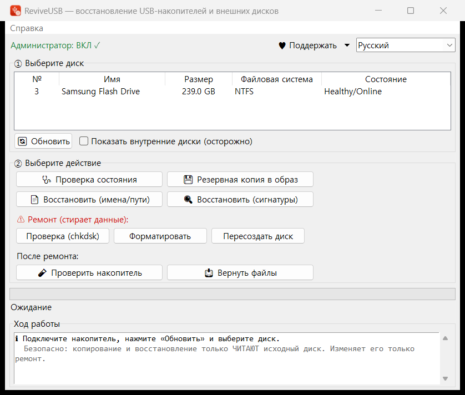Maximize the ReviveUSB window
Viewport: 465px width, 395px height.
point(411,11)
